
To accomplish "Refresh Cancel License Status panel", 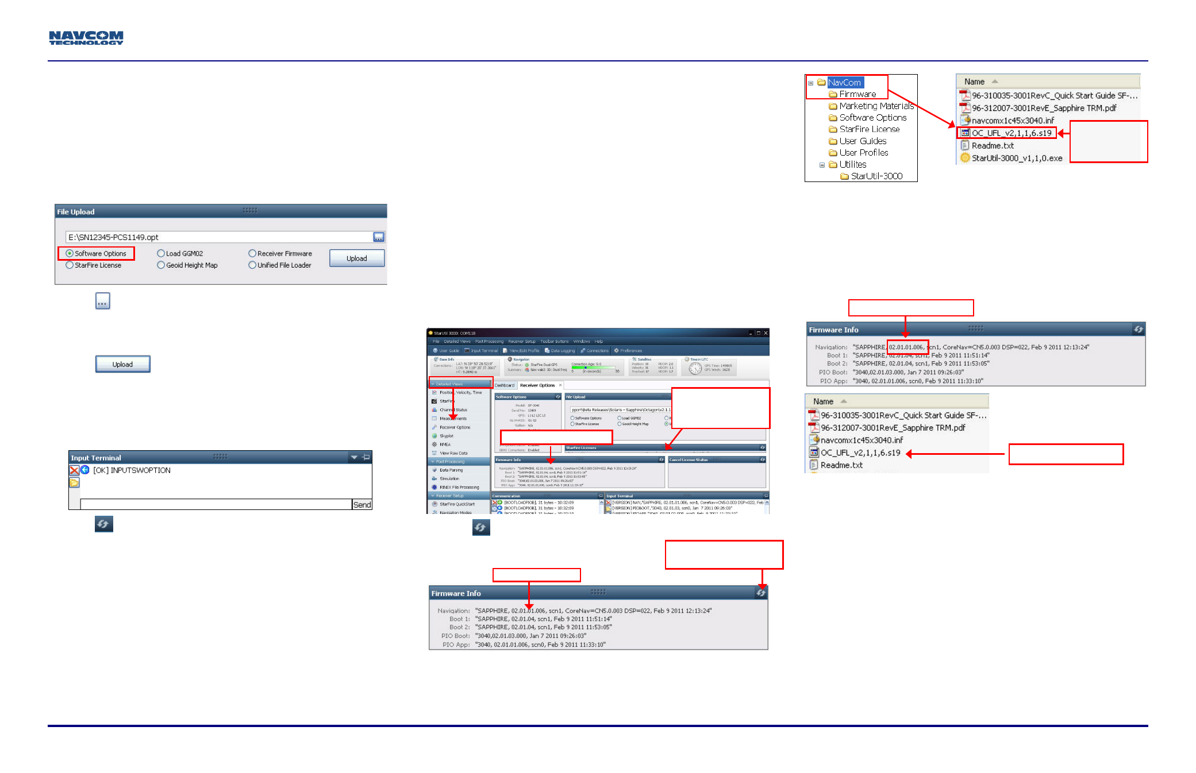I will [763, 460].
